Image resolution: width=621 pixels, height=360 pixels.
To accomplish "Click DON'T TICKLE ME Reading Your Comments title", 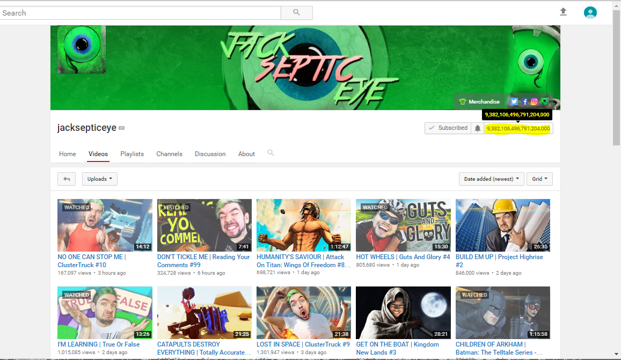I will pyautogui.click(x=203, y=261).
